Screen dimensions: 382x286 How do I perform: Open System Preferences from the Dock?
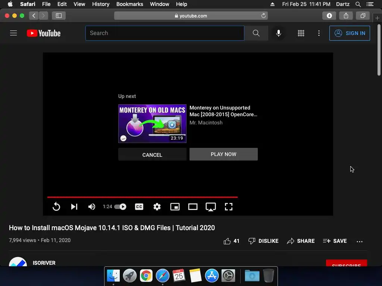(228, 276)
